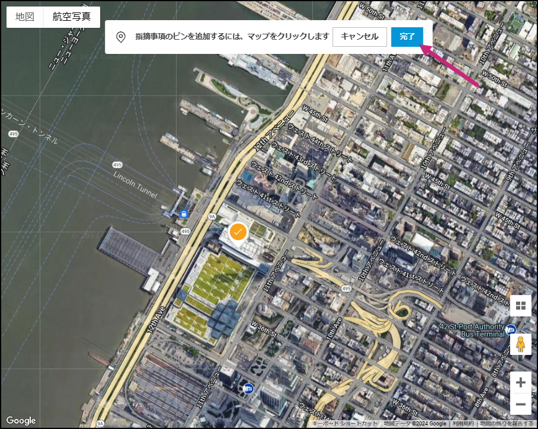Open the 利用規約 terms link

[463, 424]
